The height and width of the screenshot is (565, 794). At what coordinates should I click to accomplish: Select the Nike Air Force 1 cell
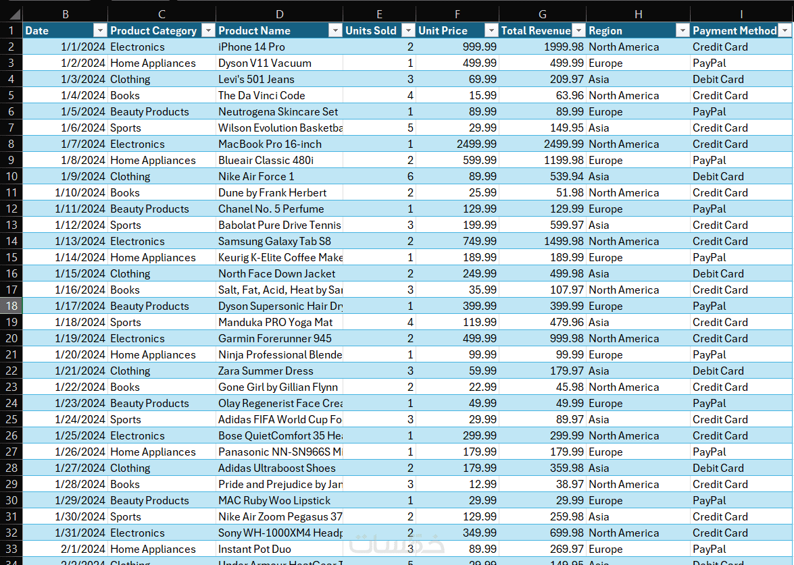pyautogui.click(x=280, y=177)
